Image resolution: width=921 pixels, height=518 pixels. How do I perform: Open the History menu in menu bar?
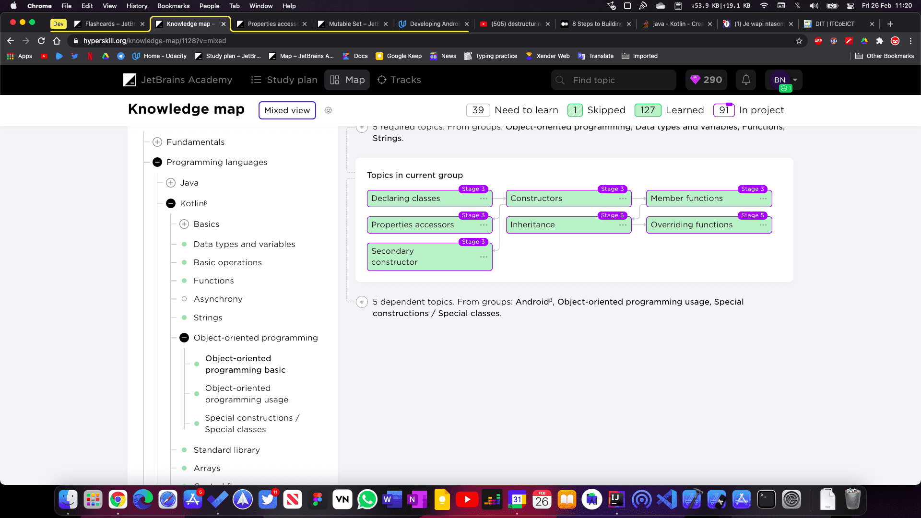click(x=137, y=6)
